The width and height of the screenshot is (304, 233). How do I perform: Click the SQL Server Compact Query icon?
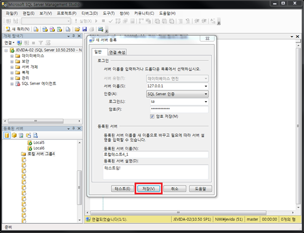(68, 29)
